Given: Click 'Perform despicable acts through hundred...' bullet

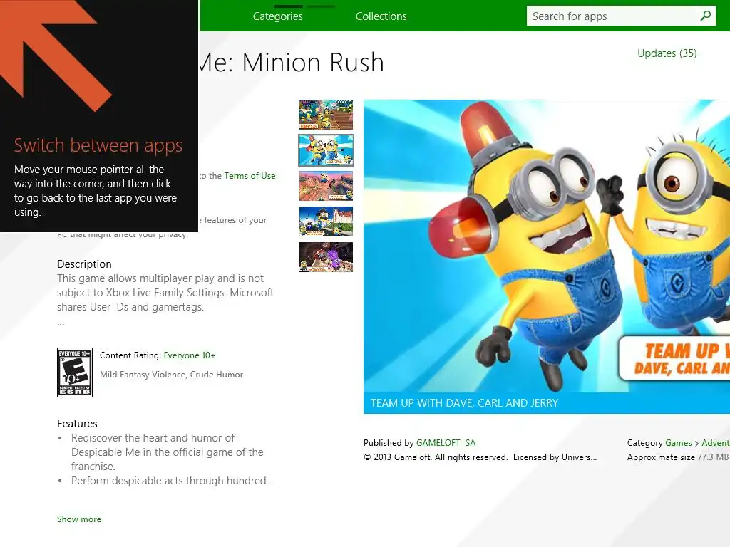Looking at the screenshot, I should [173, 481].
